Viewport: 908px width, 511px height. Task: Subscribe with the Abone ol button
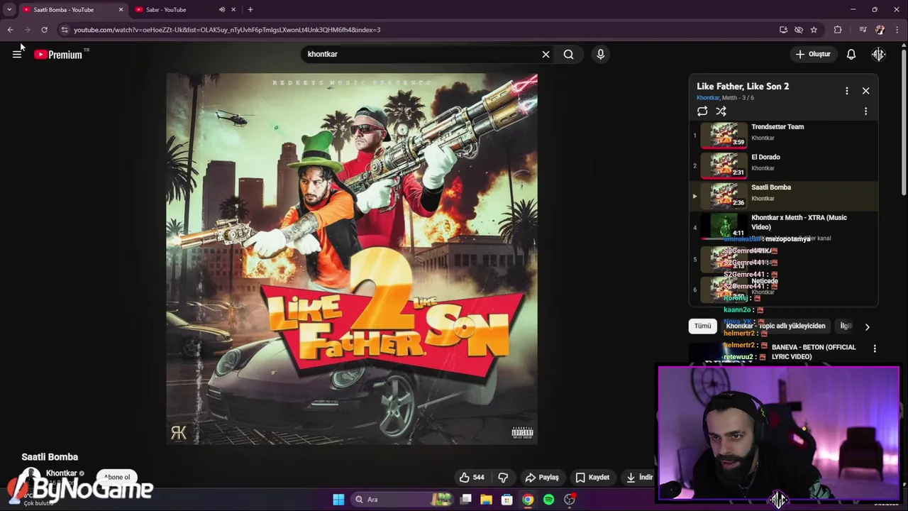coord(117,477)
